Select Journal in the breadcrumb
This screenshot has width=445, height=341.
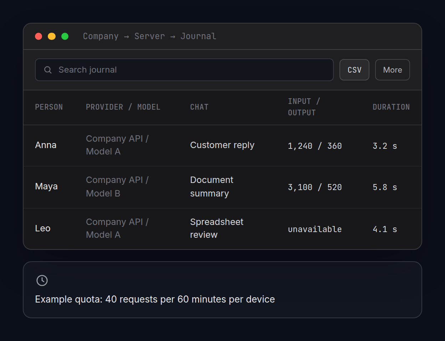pos(198,36)
